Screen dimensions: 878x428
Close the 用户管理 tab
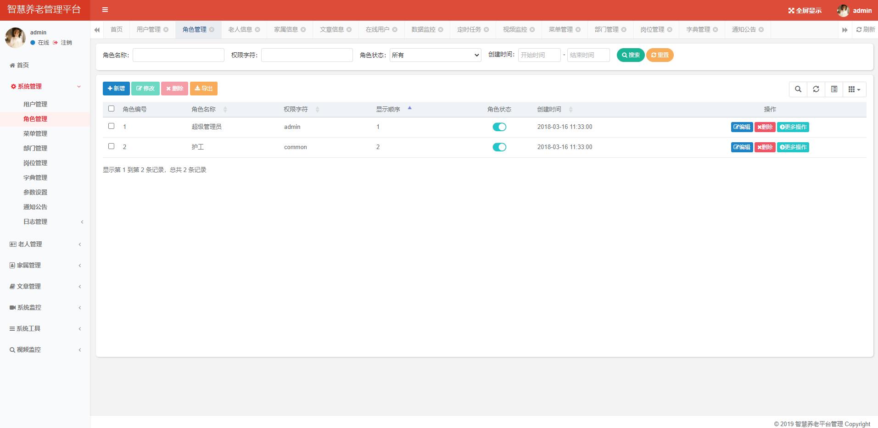point(166,29)
